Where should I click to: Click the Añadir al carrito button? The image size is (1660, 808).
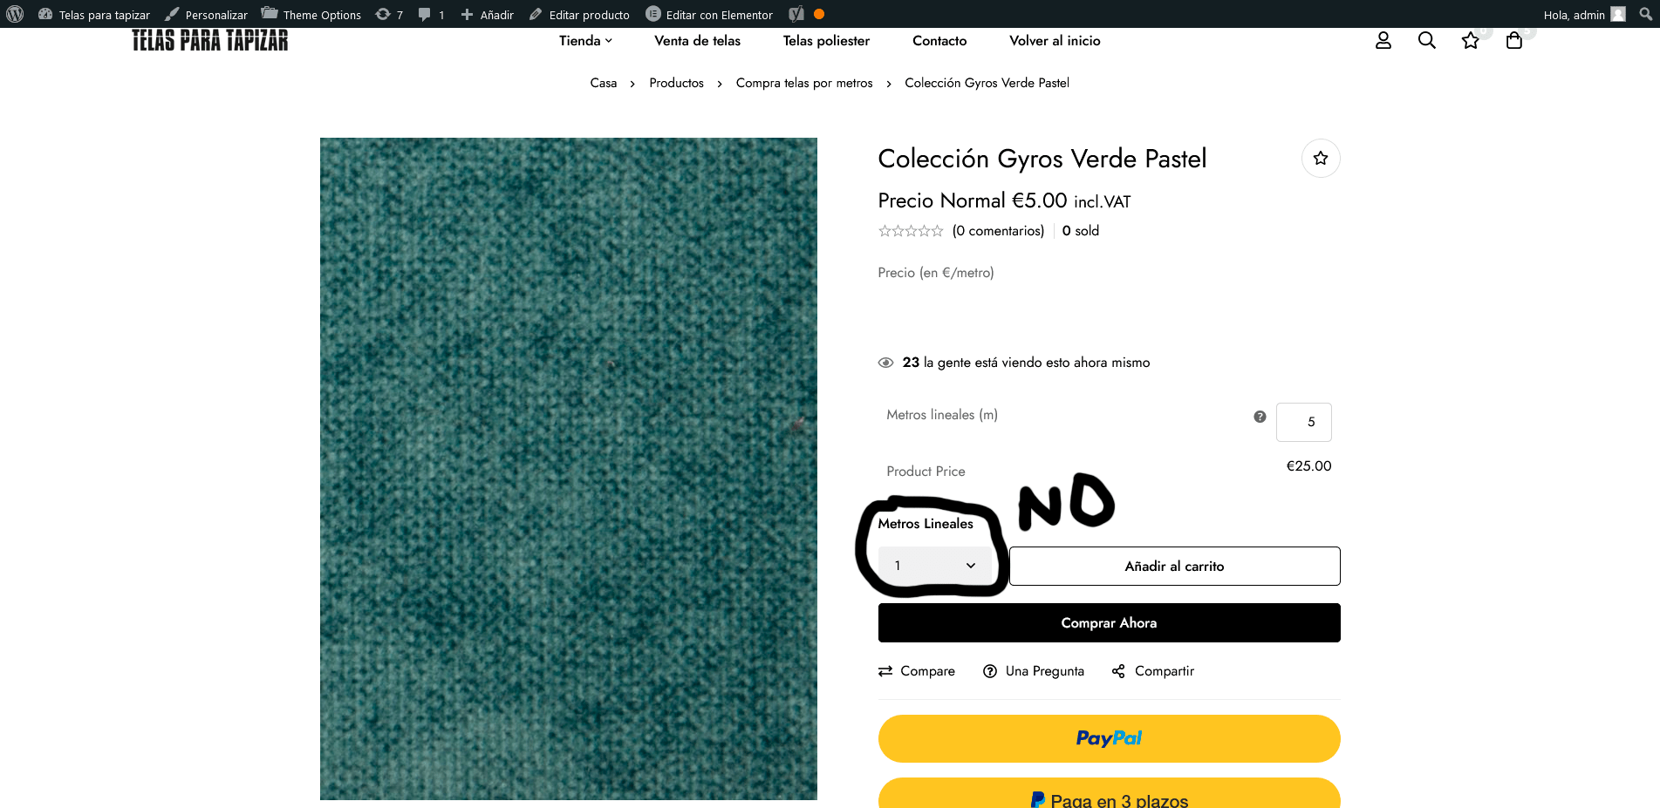[x=1174, y=567]
